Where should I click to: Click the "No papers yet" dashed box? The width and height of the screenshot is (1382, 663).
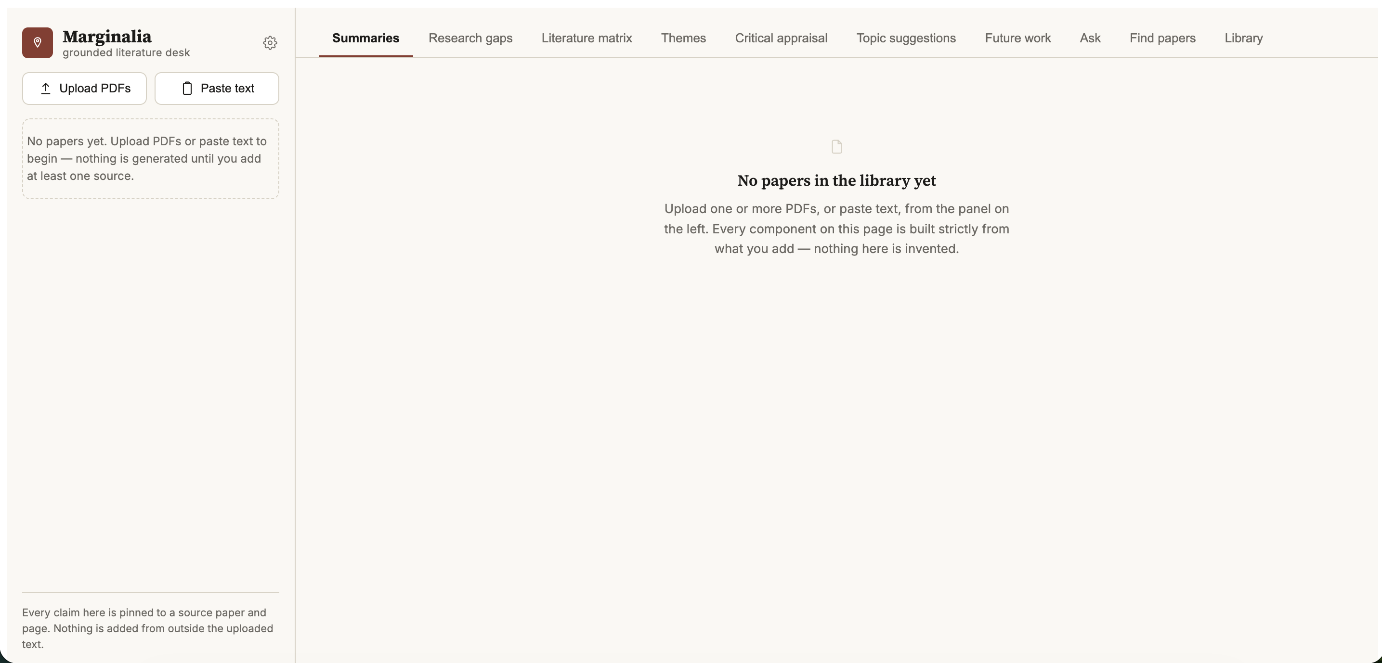[150, 159]
